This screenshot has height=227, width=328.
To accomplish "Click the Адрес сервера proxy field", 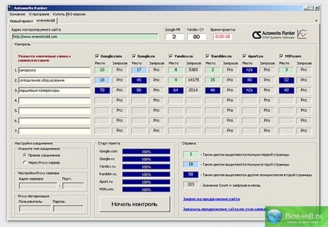I will tap(38, 186).
